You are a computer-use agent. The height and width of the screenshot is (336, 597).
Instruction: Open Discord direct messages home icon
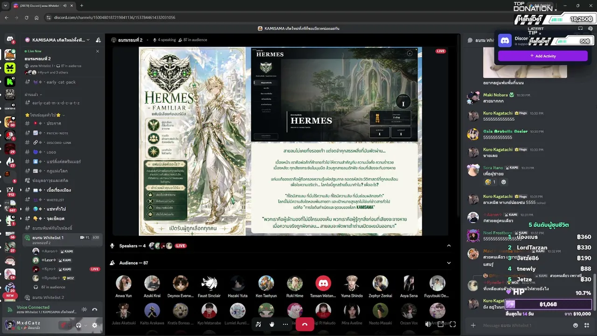click(10, 40)
